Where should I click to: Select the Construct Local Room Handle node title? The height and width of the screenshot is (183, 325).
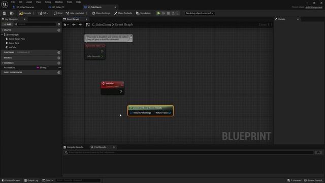click(x=147, y=108)
